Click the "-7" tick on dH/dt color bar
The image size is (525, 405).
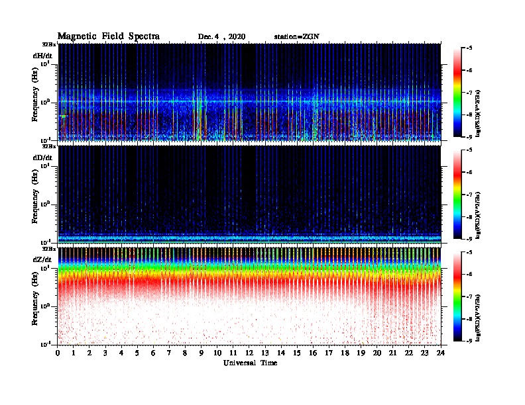(x=469, y=93)
